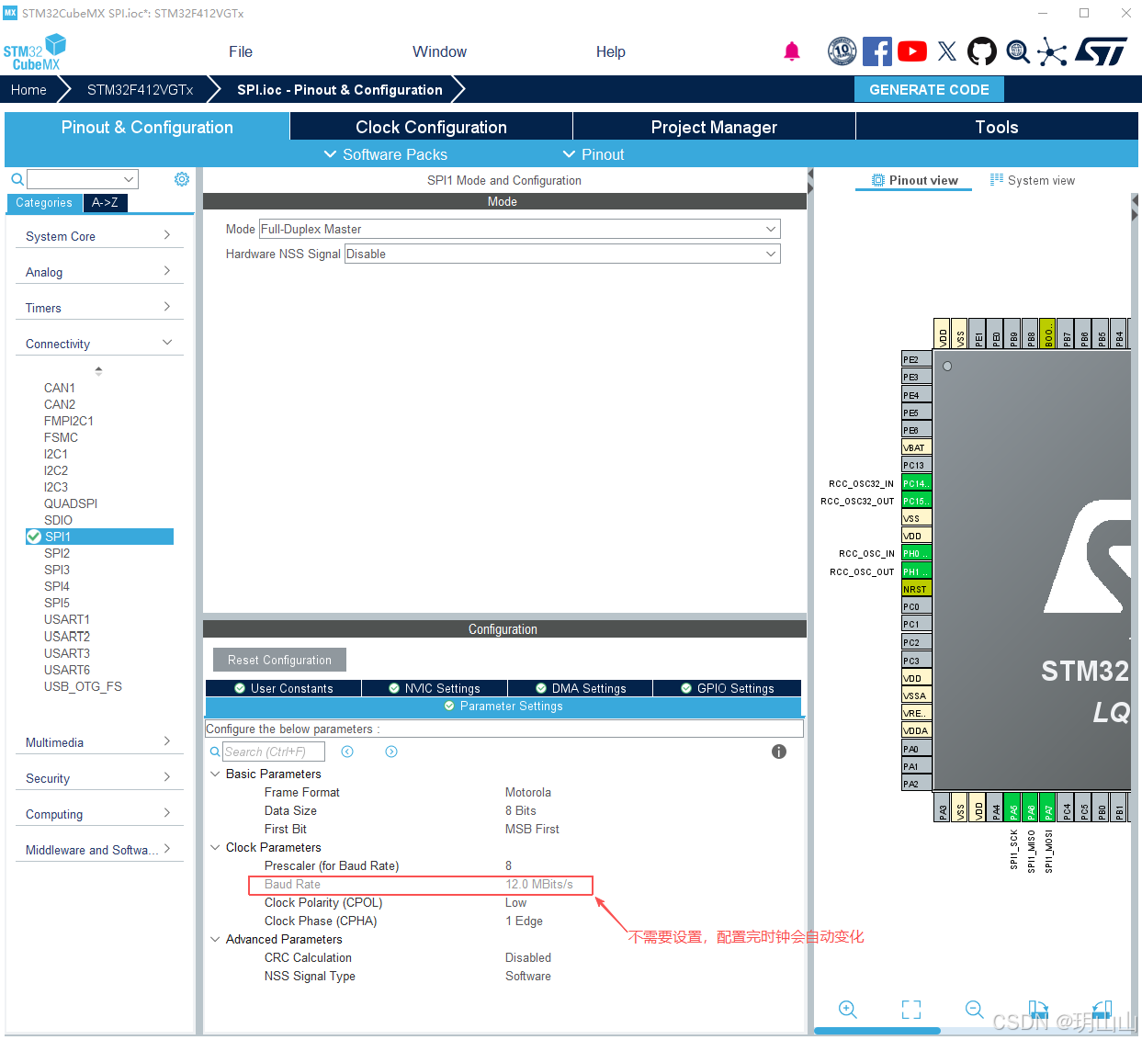Open the GitHub icon
The width and height of the screenshot is (1142, 1040).
pyautogui.click(x=982, y=51)
